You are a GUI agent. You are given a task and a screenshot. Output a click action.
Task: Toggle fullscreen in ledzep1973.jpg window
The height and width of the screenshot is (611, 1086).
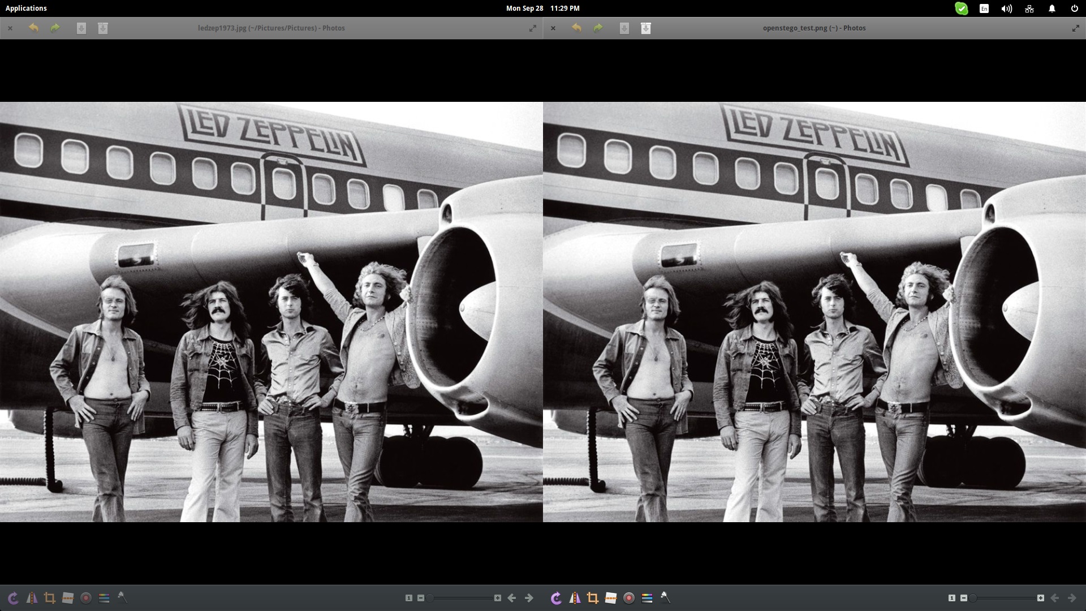coord(532,28)
